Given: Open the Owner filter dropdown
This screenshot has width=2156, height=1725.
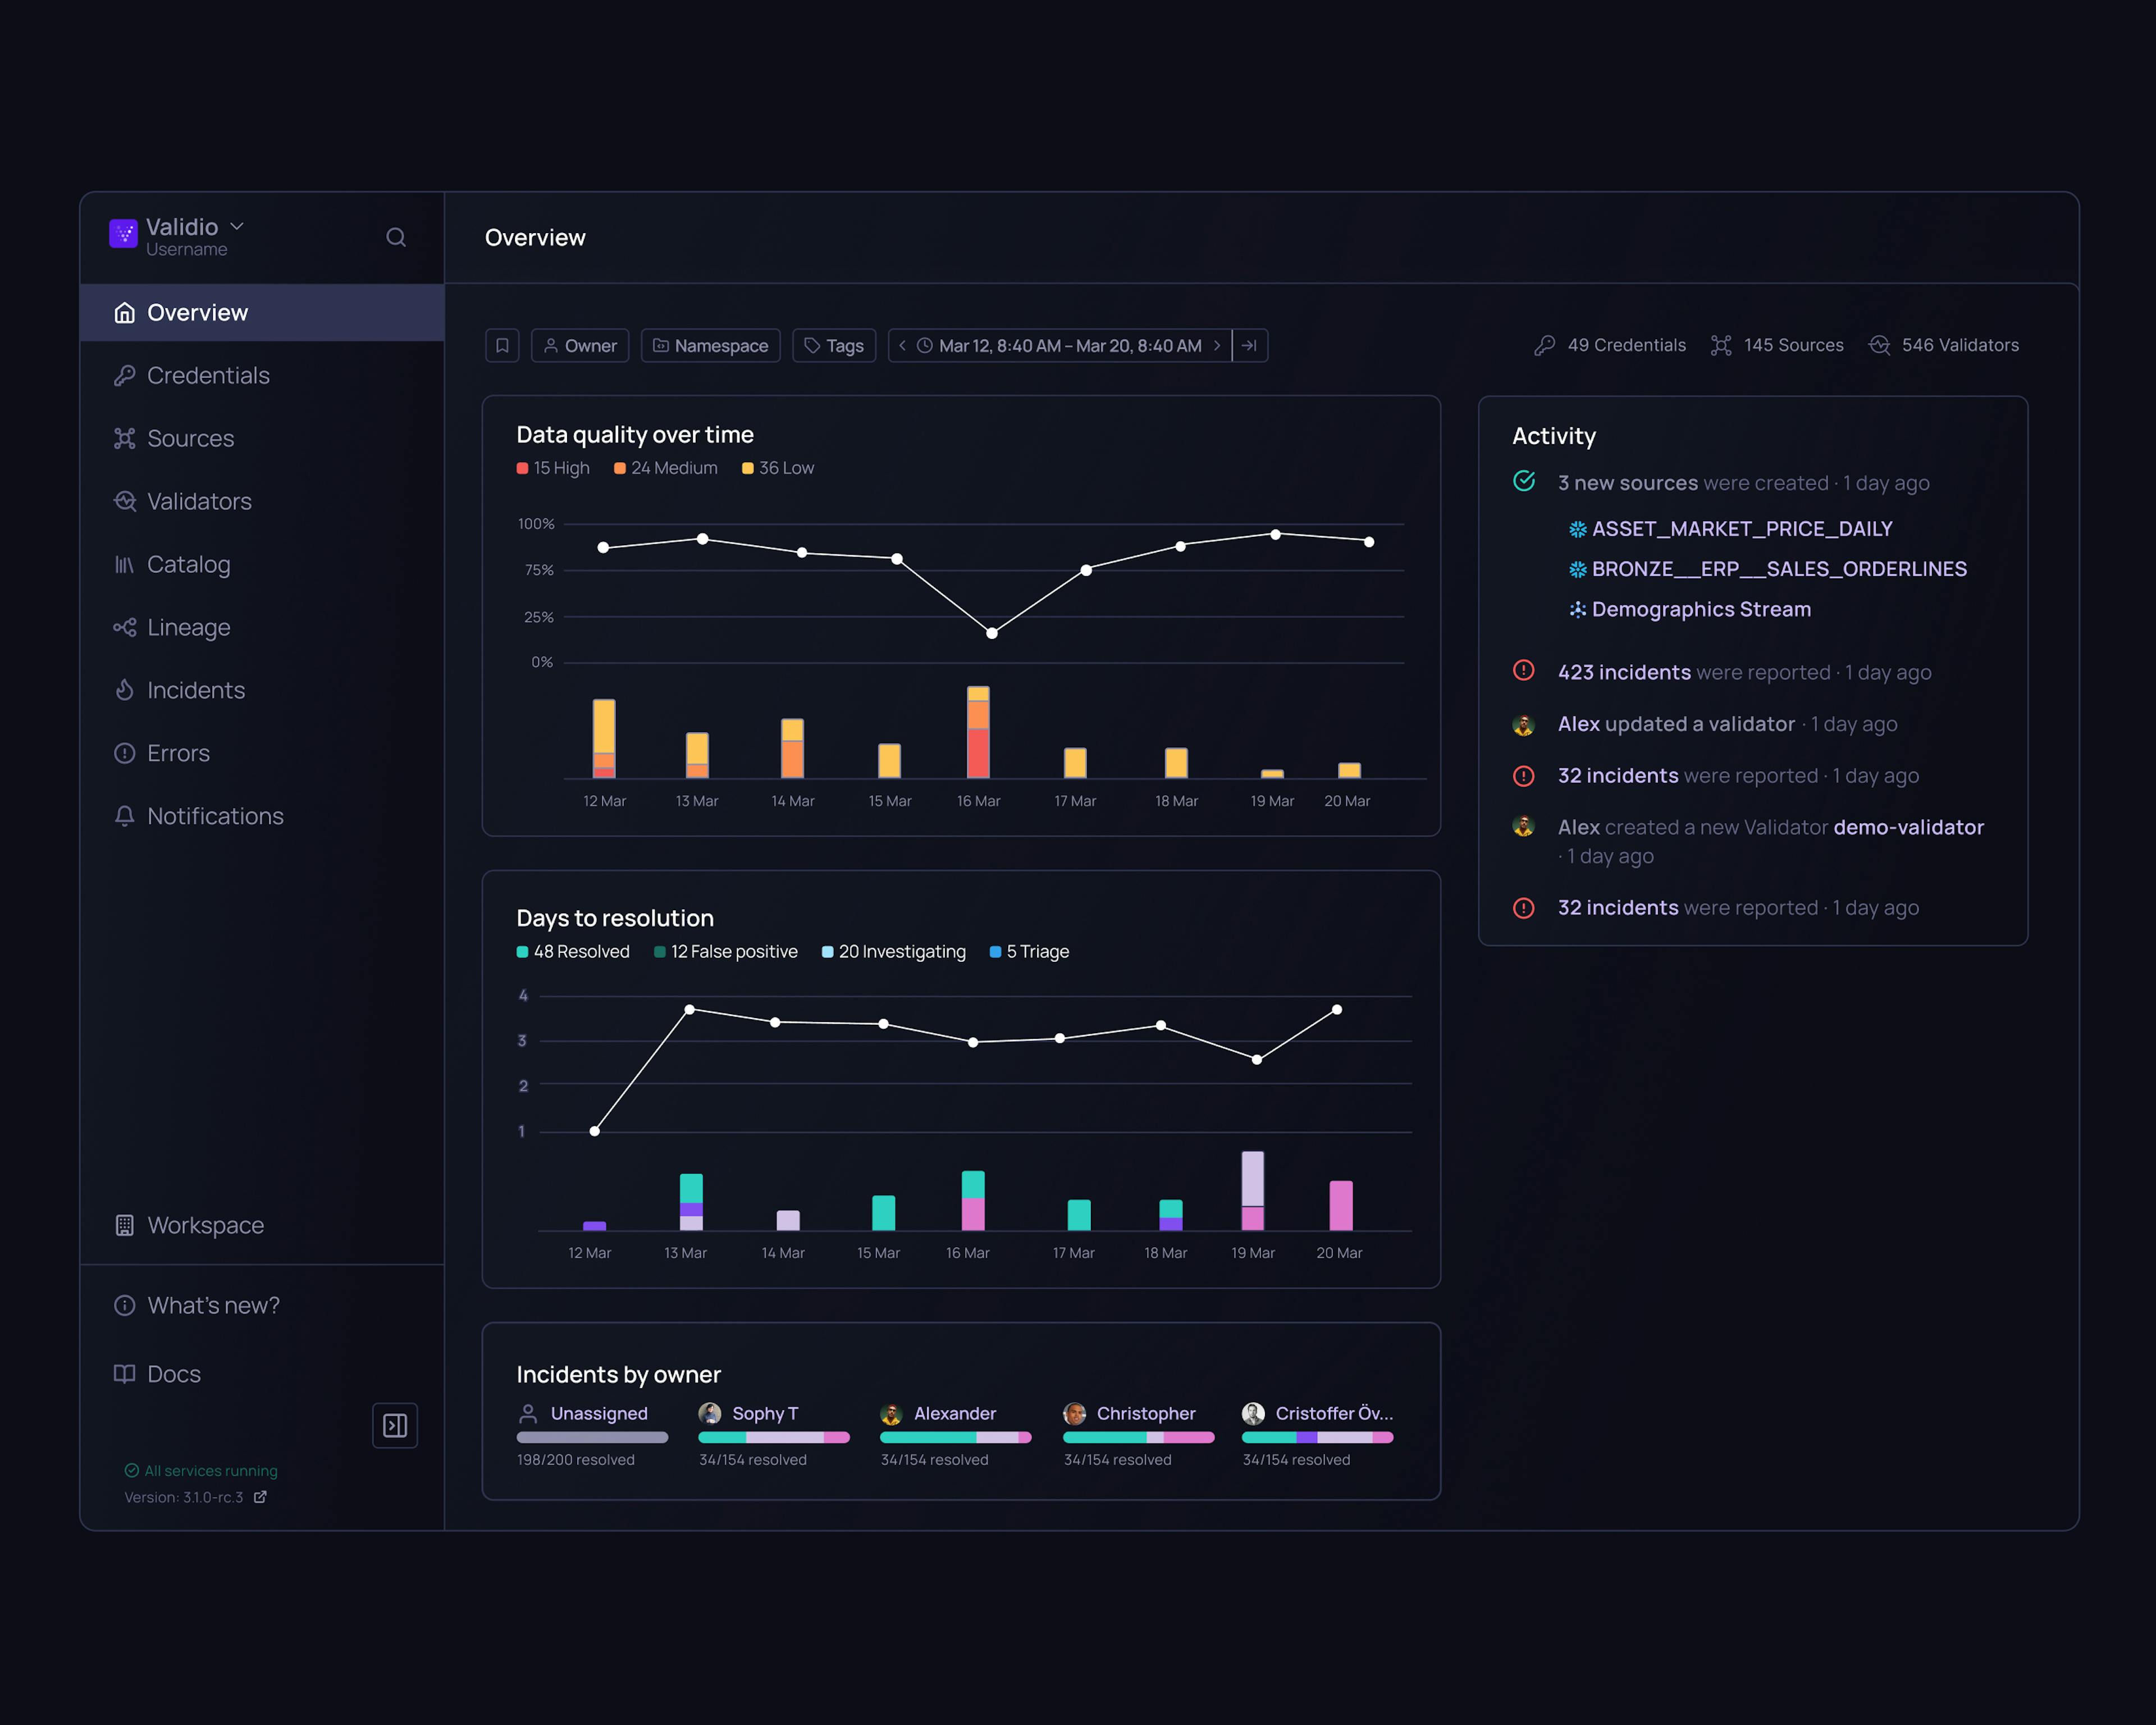Looking at the screenshot, I should (580, 345).
